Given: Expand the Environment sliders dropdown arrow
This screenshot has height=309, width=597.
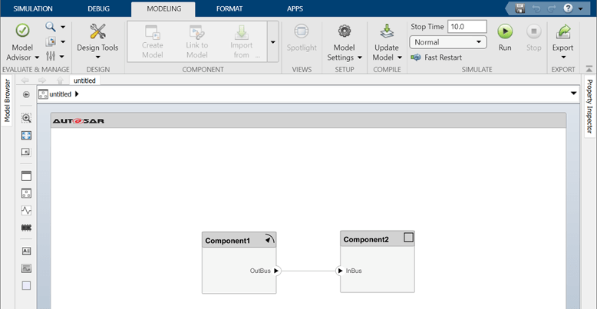Looking at the screenshot, I should click(x=63, y=57).
